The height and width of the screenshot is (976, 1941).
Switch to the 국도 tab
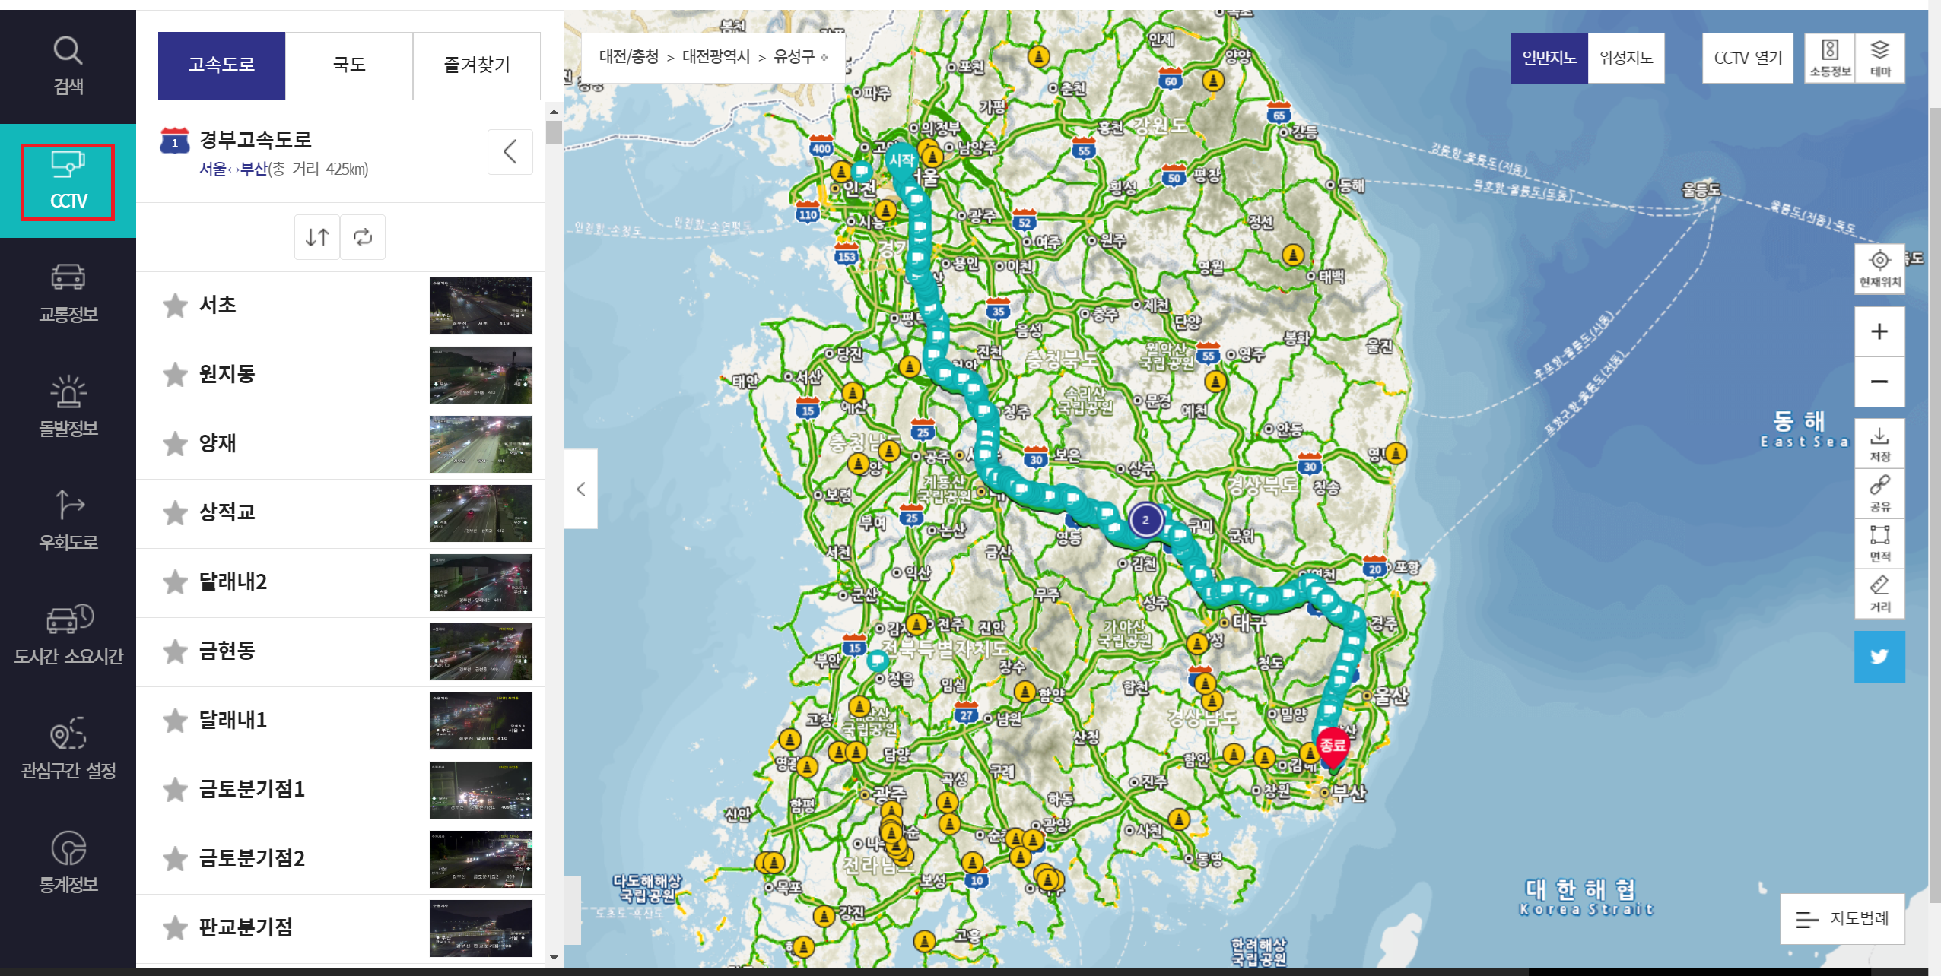coord(349,65)
